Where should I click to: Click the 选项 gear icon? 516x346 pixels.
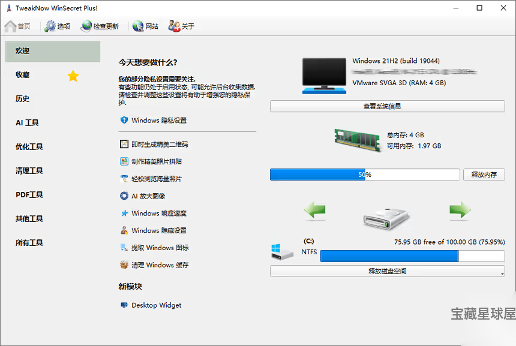click(50, 26)
